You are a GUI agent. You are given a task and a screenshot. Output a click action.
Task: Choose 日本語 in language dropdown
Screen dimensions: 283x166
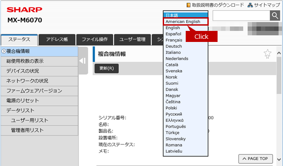[186, 15]
